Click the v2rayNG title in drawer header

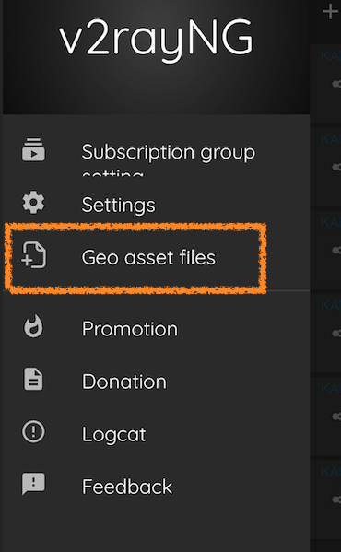[x=156, y=39]
